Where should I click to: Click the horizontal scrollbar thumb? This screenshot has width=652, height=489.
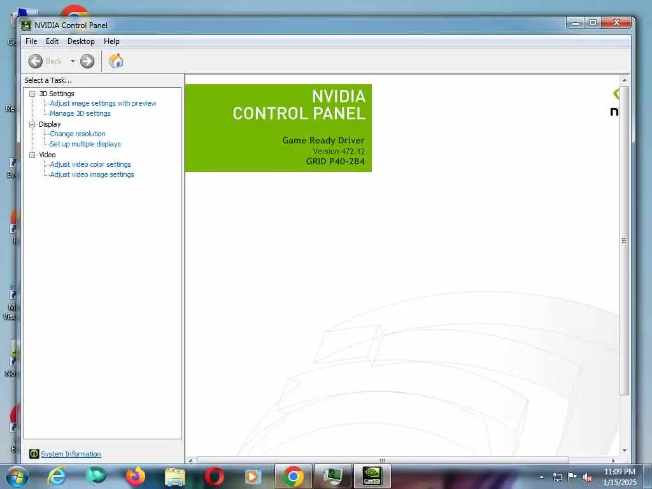[x=383, y=461]
